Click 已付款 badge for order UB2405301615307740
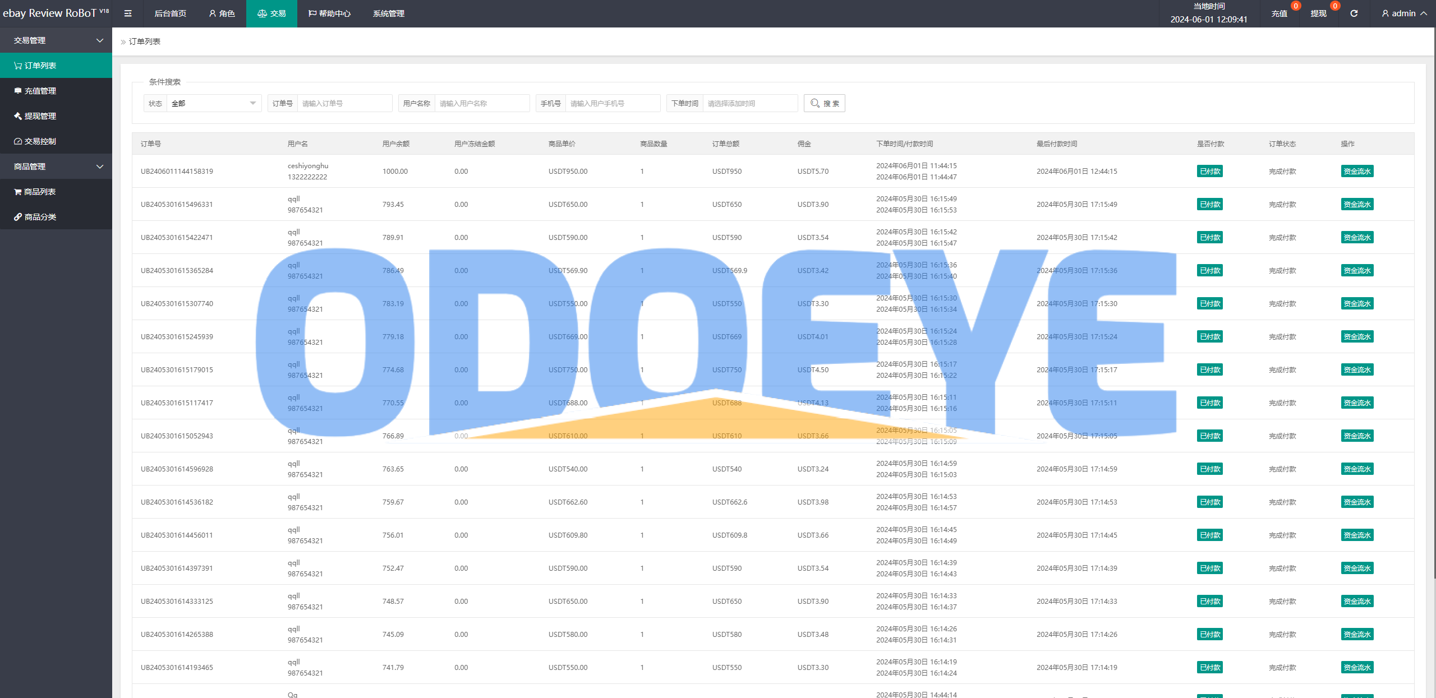1436x698 pixels. [x=1210, y=303]
